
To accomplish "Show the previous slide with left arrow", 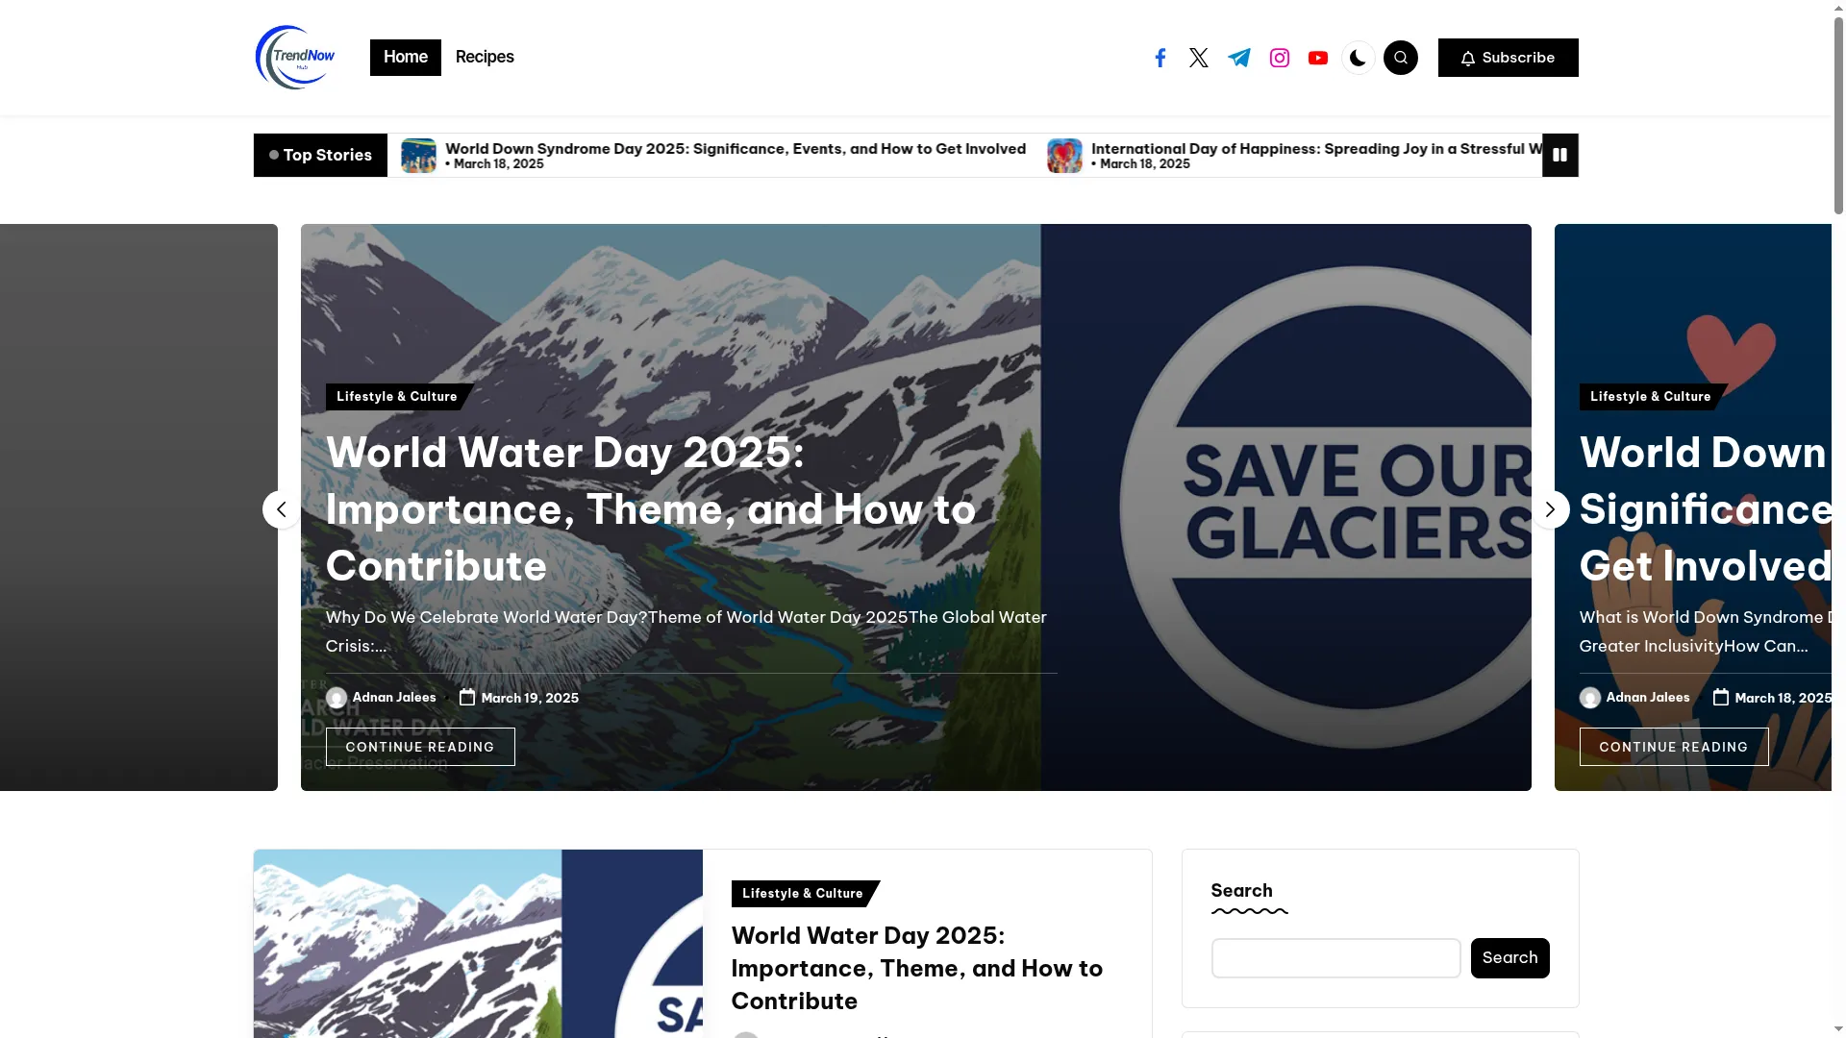I will click(282, 509).
